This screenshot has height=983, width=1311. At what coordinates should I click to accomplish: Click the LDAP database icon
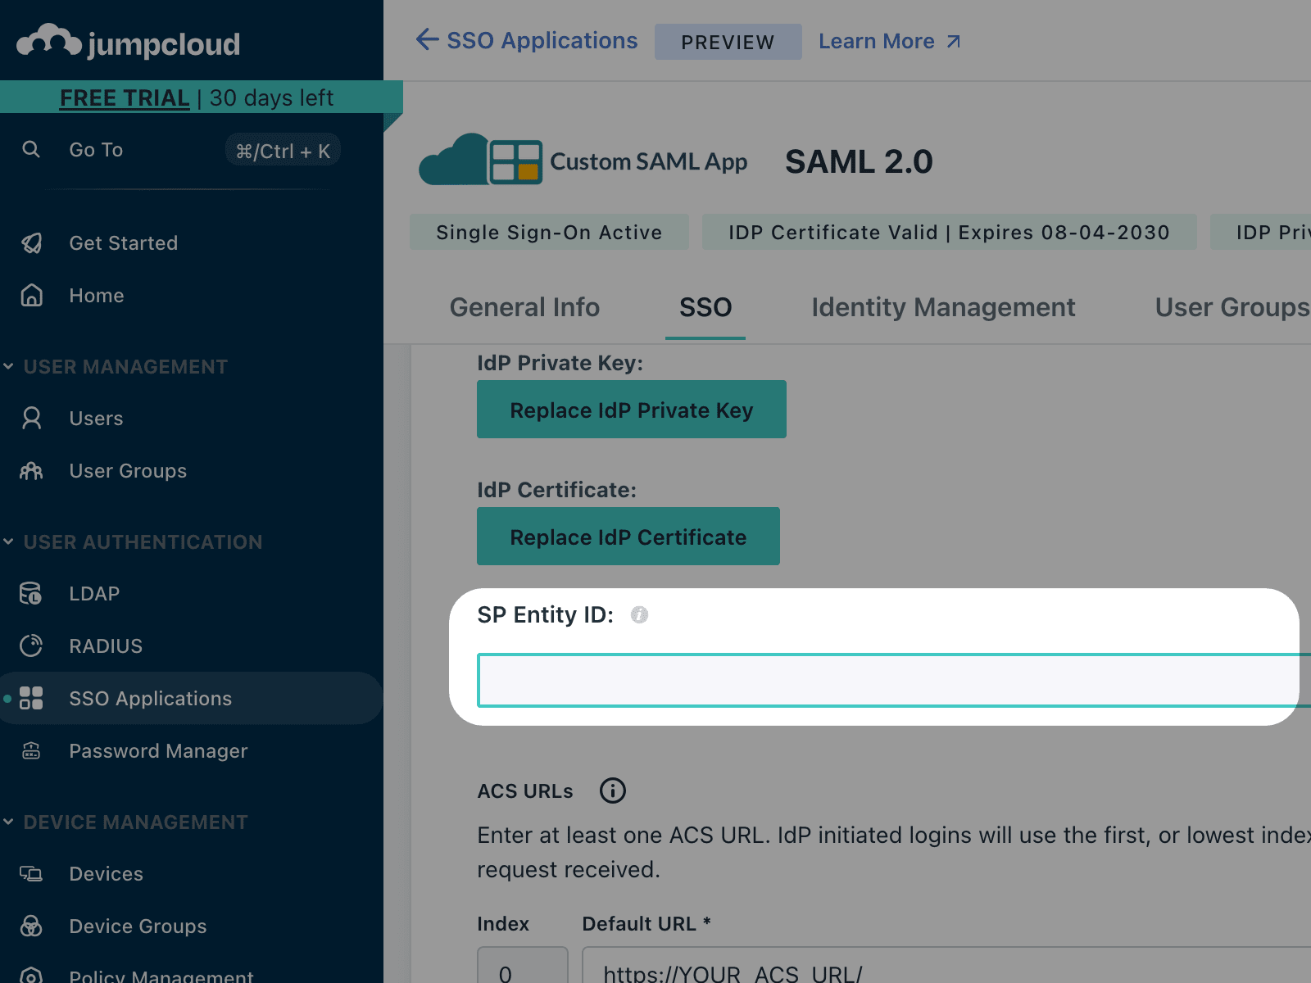pyautogui.click(x=31, y=594)
